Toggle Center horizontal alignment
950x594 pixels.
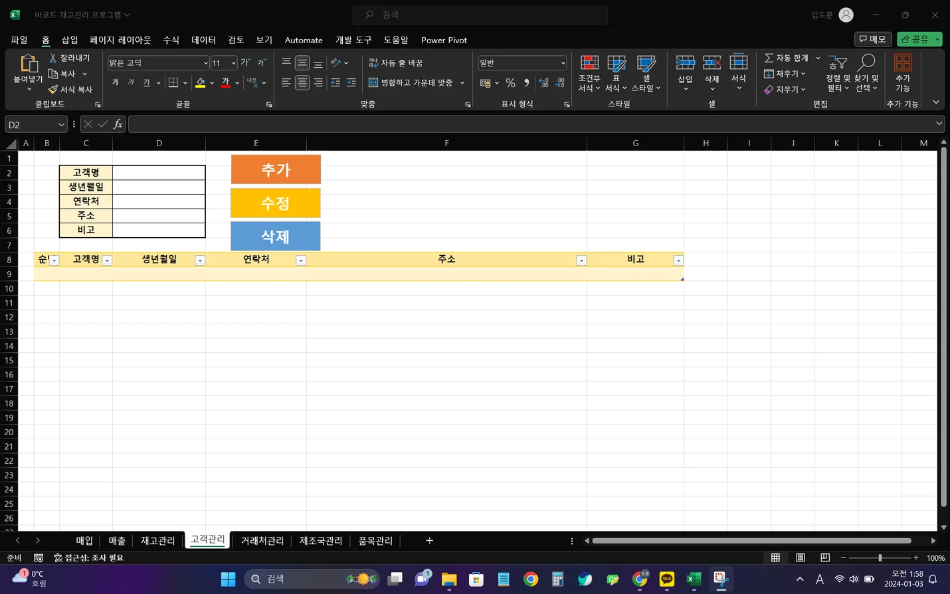point(302,82)
